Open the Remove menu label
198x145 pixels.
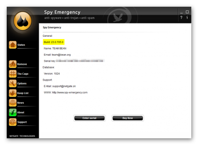tap(22, 64)
